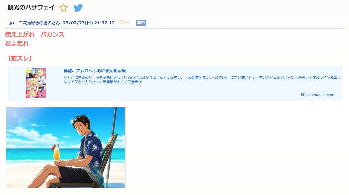Share thread via Twitter bird icon

pos(78,8)
